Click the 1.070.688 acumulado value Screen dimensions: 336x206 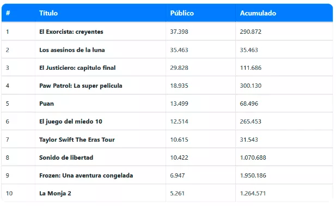[253, 157]
